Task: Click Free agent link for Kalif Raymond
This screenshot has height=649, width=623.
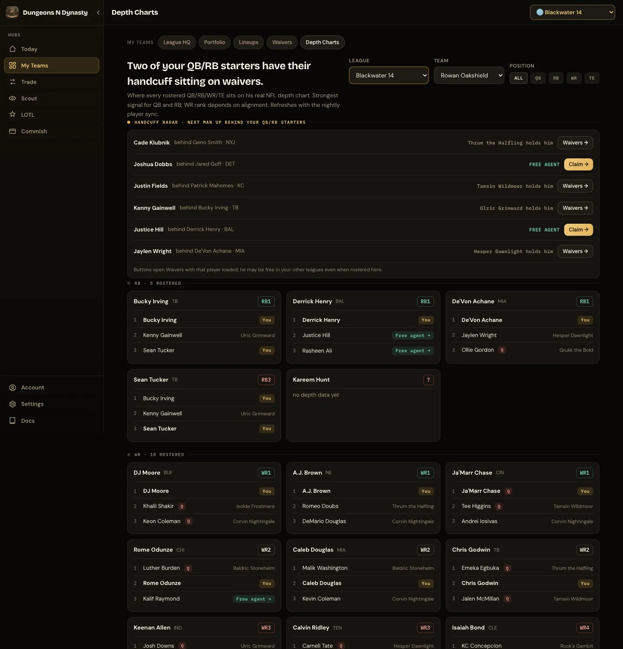Action: [254, 599]
